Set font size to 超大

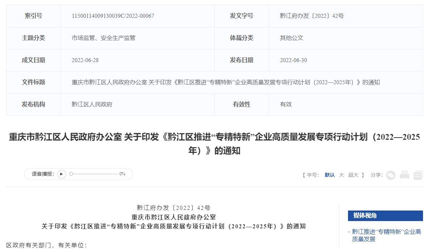click(x=353, y=175)
